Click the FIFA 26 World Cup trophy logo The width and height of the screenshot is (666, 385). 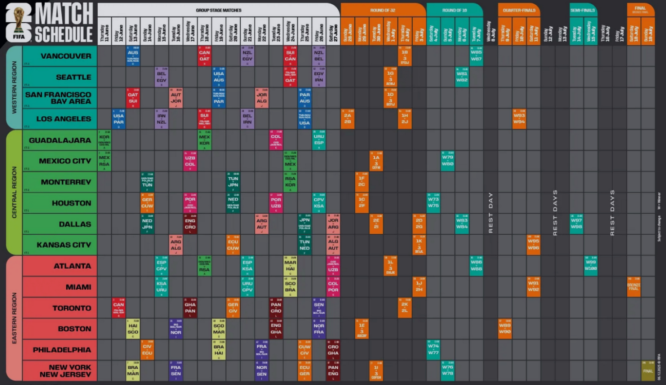(x=18, y=22)
